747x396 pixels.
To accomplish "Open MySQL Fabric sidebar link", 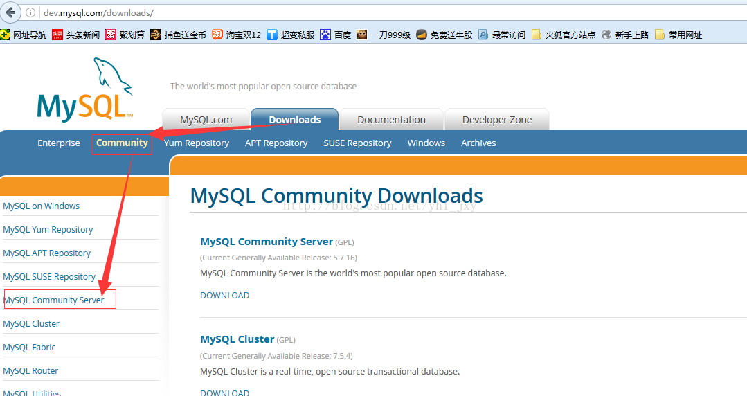I will [x=29, y=348].
